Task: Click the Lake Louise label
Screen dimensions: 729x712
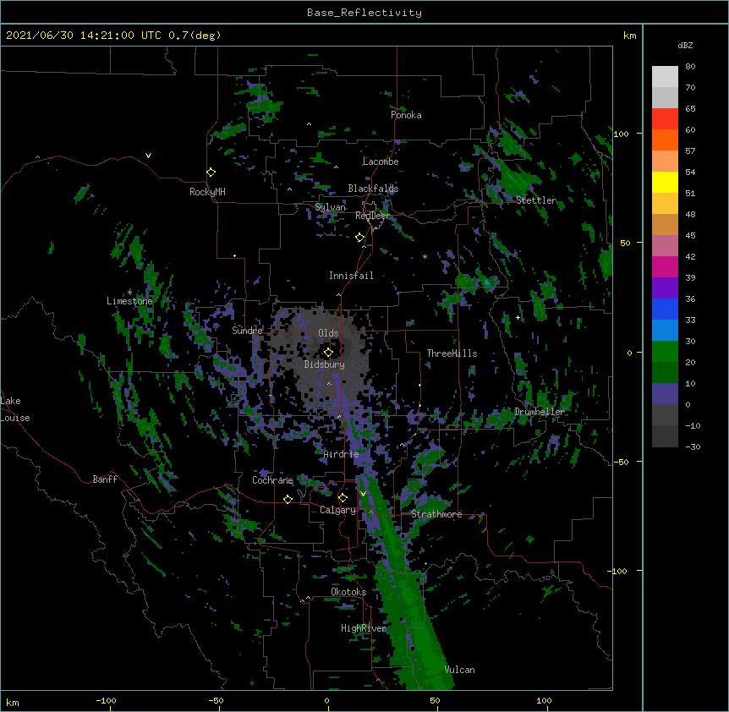Action: [15, 409]
